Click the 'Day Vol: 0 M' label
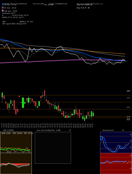The height and width of the screenshot is (174, 132). click(83, 8)
